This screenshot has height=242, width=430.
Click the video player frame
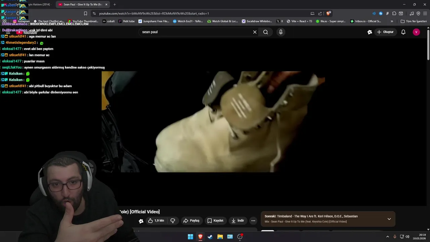213,122
